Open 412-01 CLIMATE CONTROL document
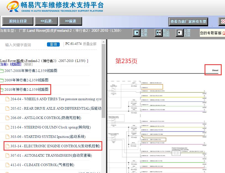Screen dimensions: 225x173 (x=42, y=165)
